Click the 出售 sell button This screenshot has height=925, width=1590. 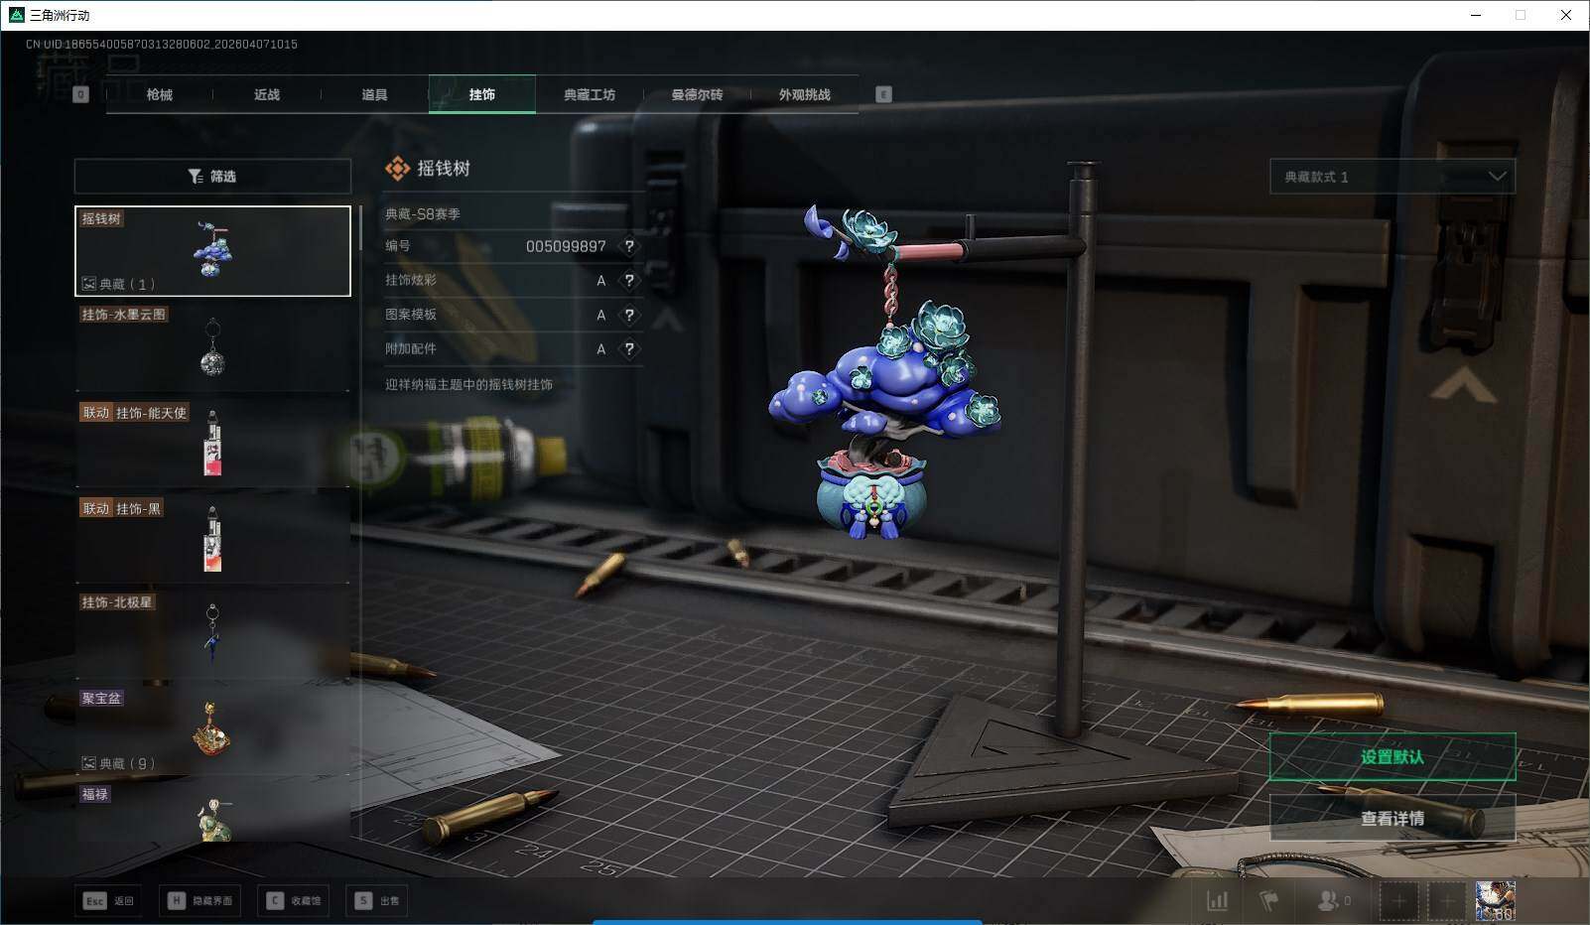[x=377, y=901]
